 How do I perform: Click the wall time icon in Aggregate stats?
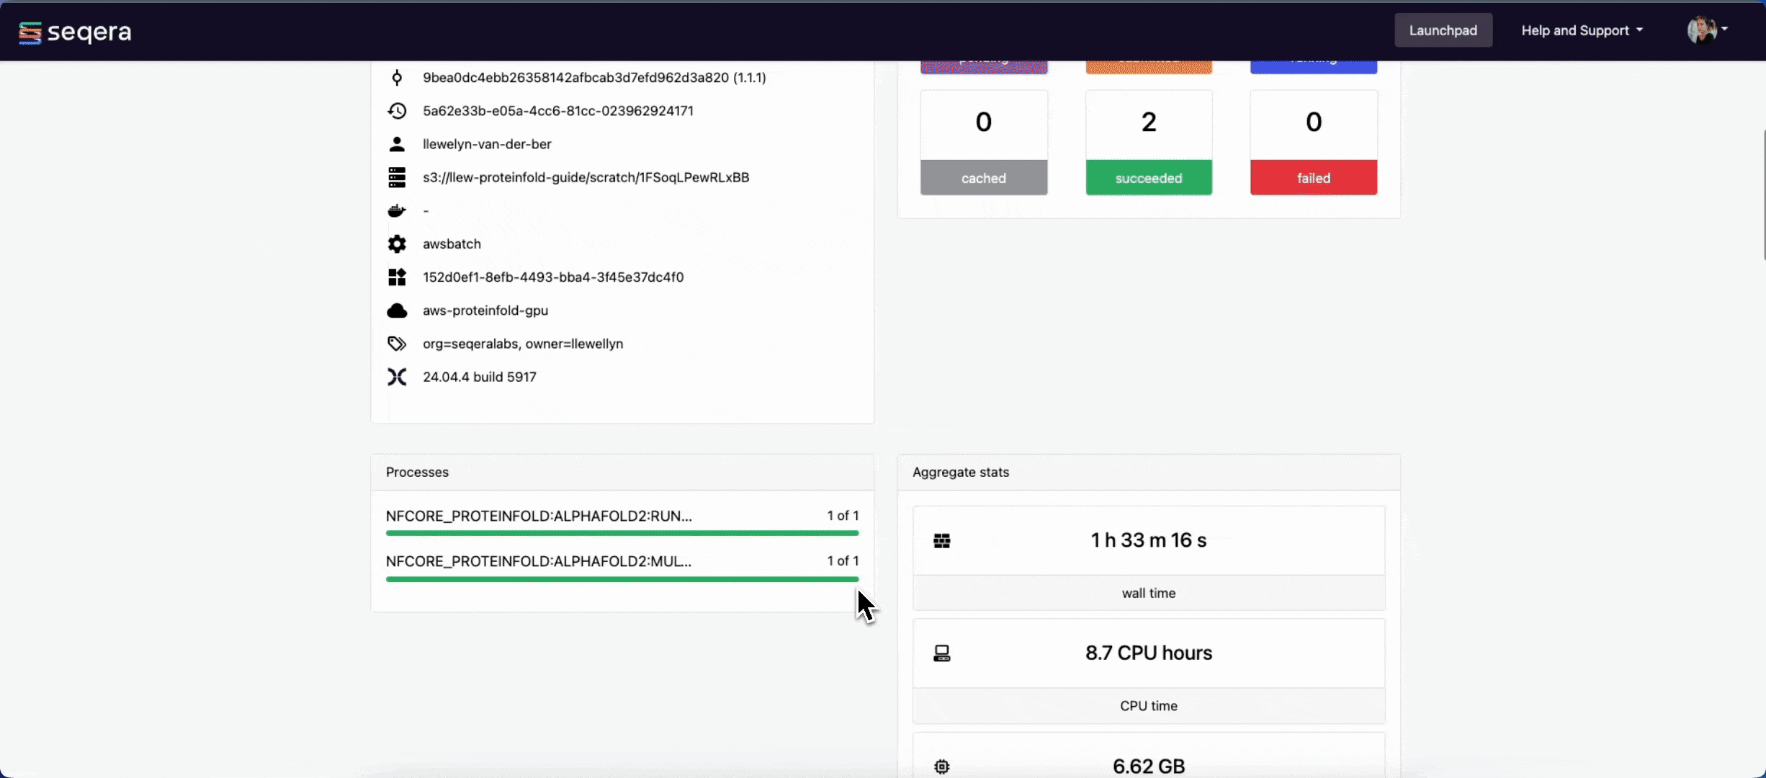941,540
